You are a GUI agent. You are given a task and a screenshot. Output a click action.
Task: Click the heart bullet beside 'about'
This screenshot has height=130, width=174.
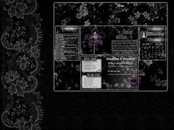point(59,39)
